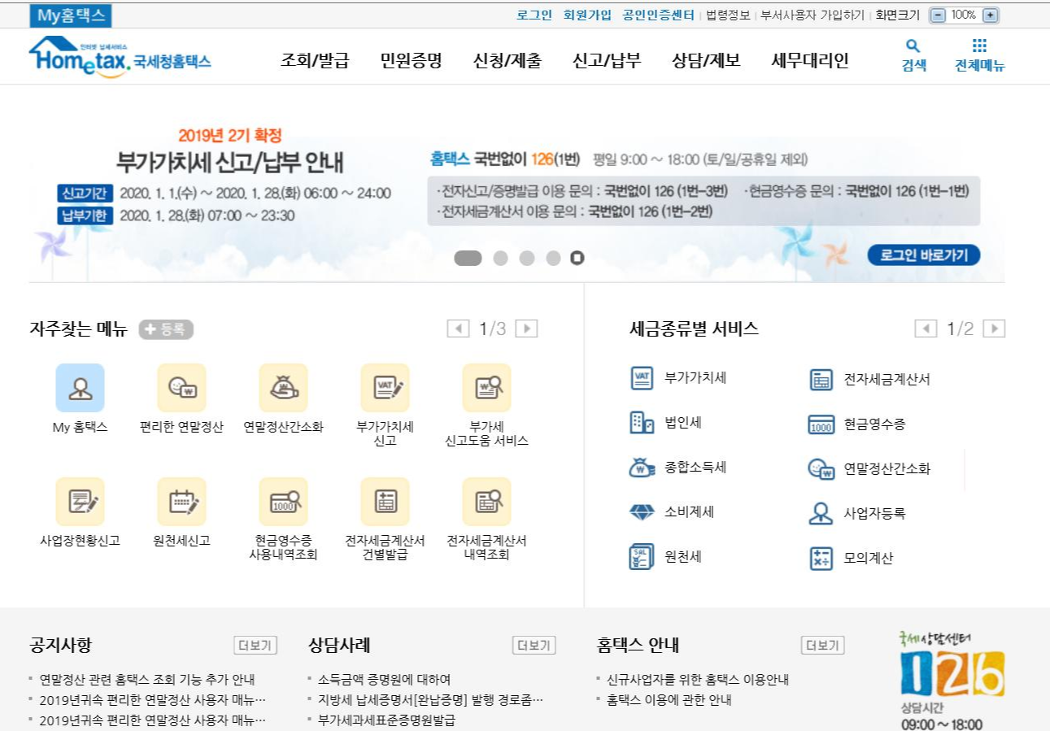The image size is (1050, 731).
Task: Open the 원천세신고 calendar icon
Action: pyautogui.click(x=181, y=502)
